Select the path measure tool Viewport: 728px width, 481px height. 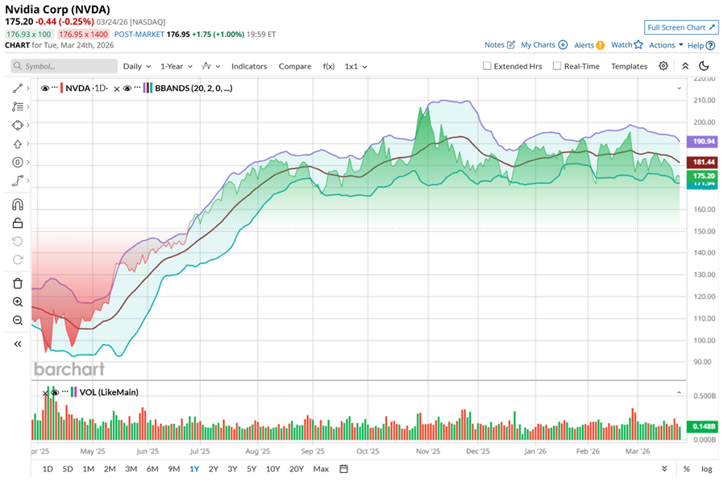pyautogui.click(x=18, y=181)
